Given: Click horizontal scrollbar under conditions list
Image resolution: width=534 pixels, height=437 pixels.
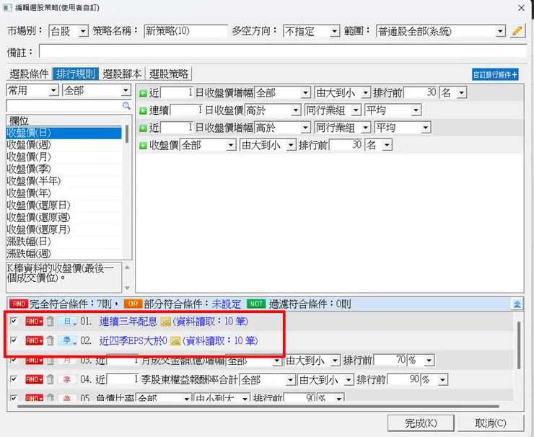Looking at the screenshot, I should [258, 406].
